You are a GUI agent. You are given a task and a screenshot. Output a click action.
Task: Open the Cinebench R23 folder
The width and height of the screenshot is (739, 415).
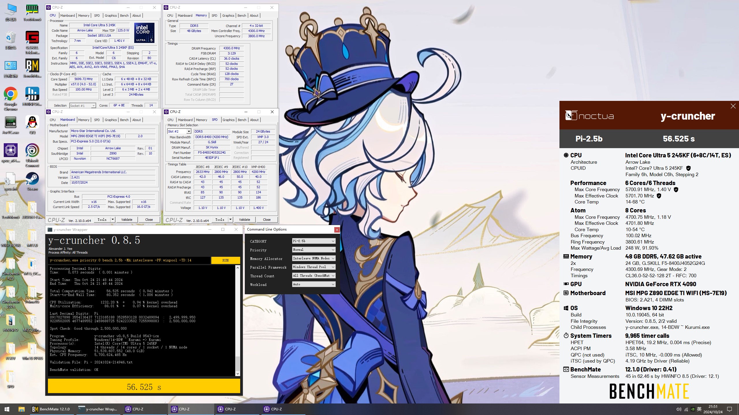(11, 268)
